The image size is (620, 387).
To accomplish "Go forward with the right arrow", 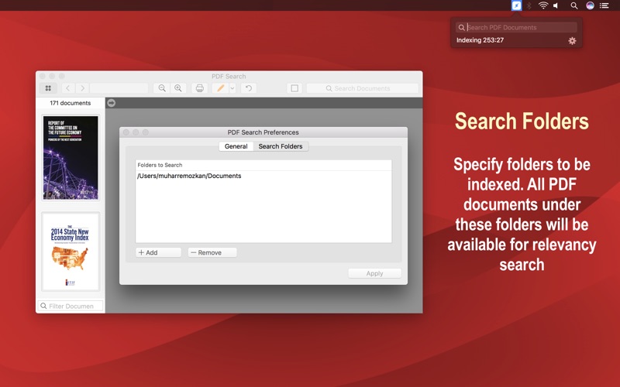I will [82, 88].
